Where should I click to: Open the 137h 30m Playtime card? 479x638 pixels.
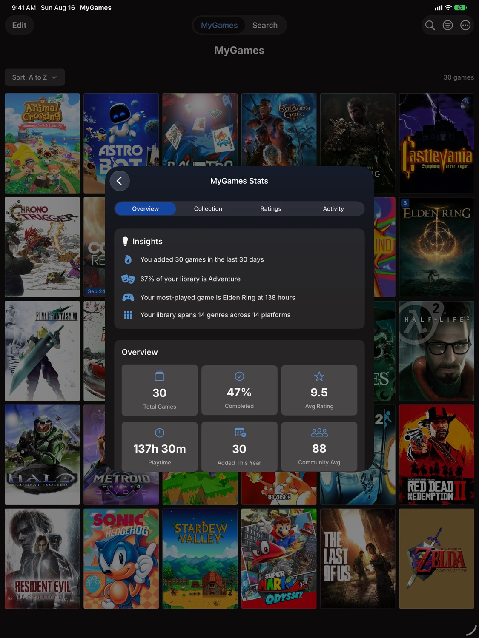pos(160,447)
